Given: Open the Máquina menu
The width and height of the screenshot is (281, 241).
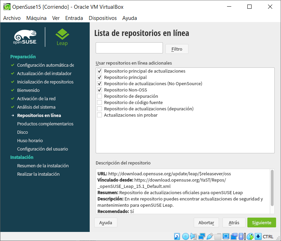Looking at the screenshot, I should coord(36,18).
